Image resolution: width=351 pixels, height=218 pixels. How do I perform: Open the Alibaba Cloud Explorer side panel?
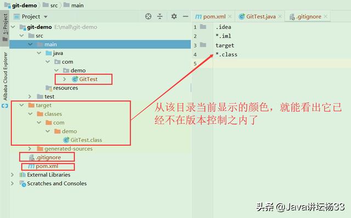[x=5, y=76]
